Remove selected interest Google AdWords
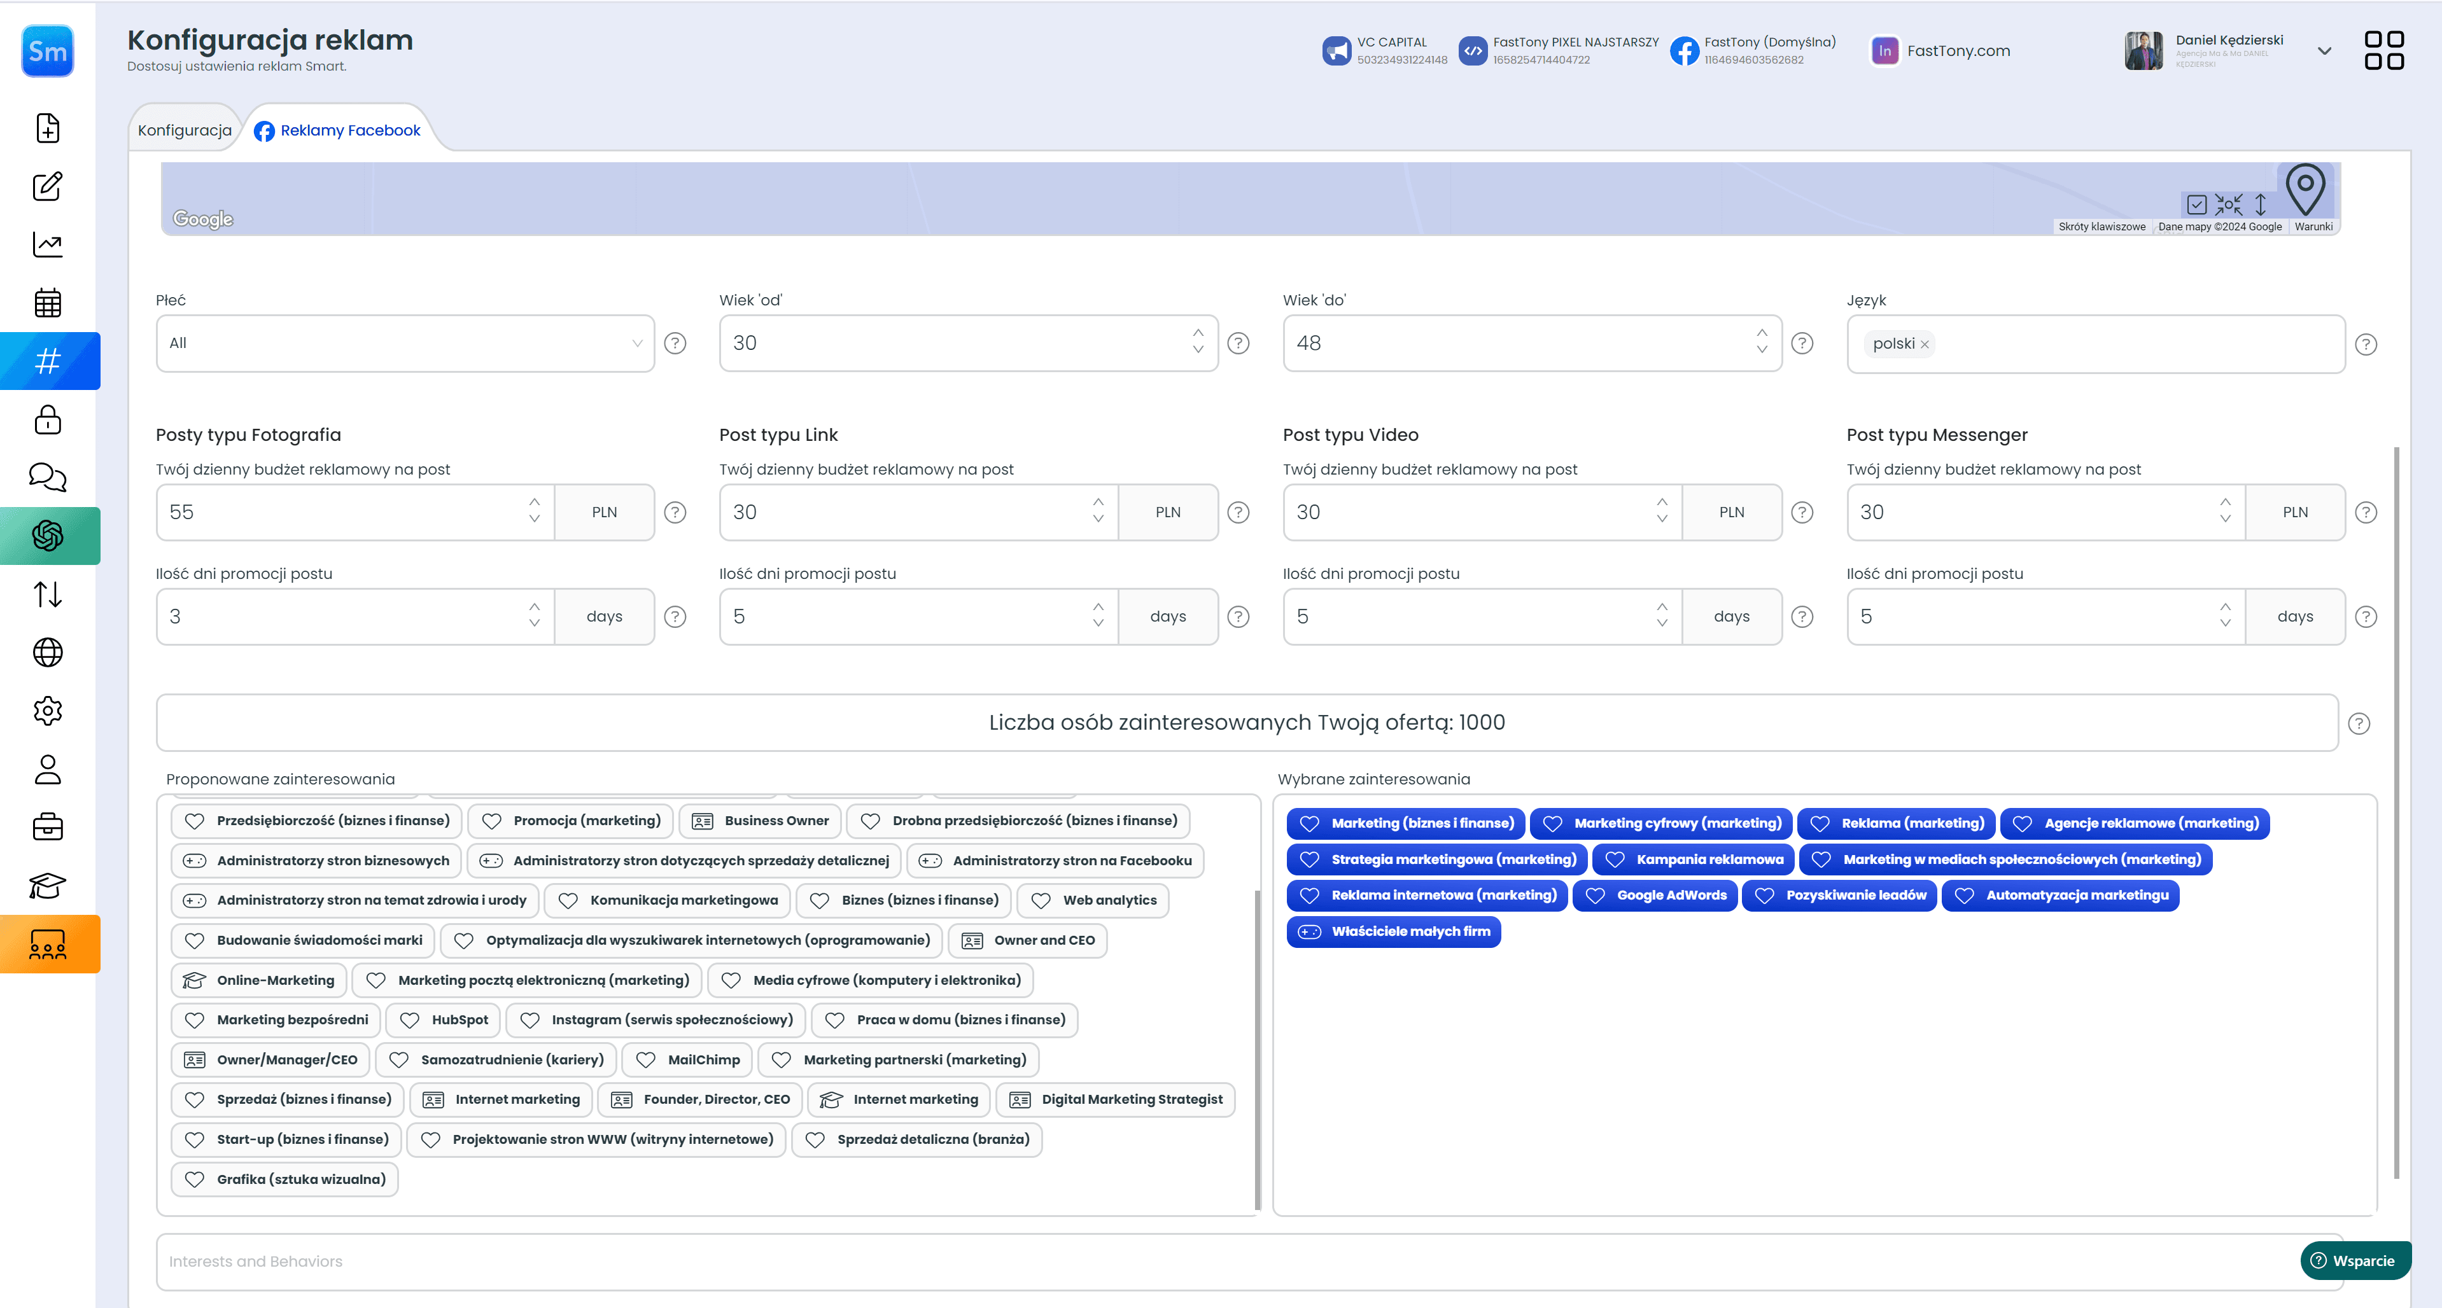Screen dimensions: 2442x1308 1655,896
